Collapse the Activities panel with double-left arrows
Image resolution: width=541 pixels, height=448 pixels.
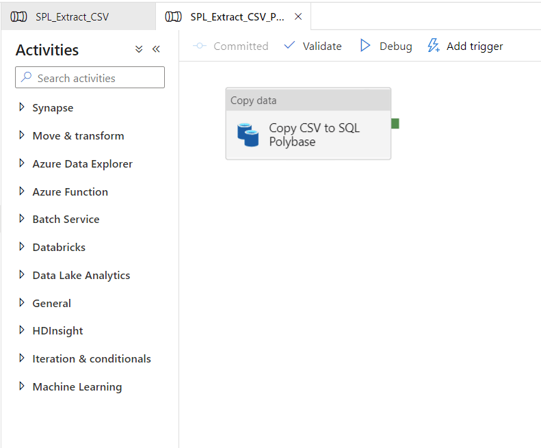click(x=157, y=49)
